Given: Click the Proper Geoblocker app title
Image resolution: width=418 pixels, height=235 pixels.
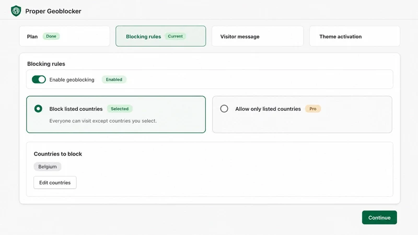Looking at the screenshot, I should 53,11.
